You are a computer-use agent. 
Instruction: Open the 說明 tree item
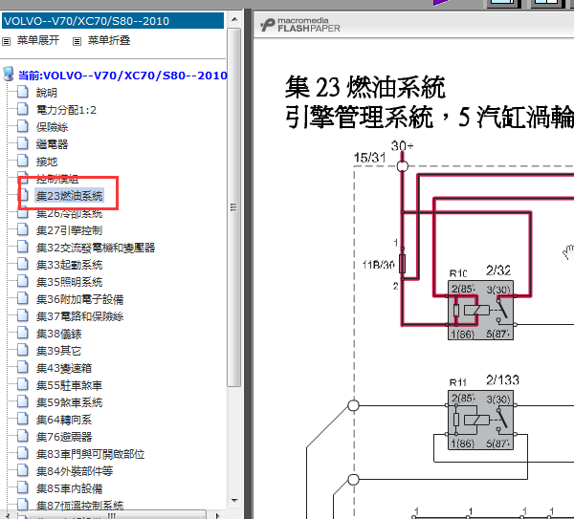pos(47,93)
